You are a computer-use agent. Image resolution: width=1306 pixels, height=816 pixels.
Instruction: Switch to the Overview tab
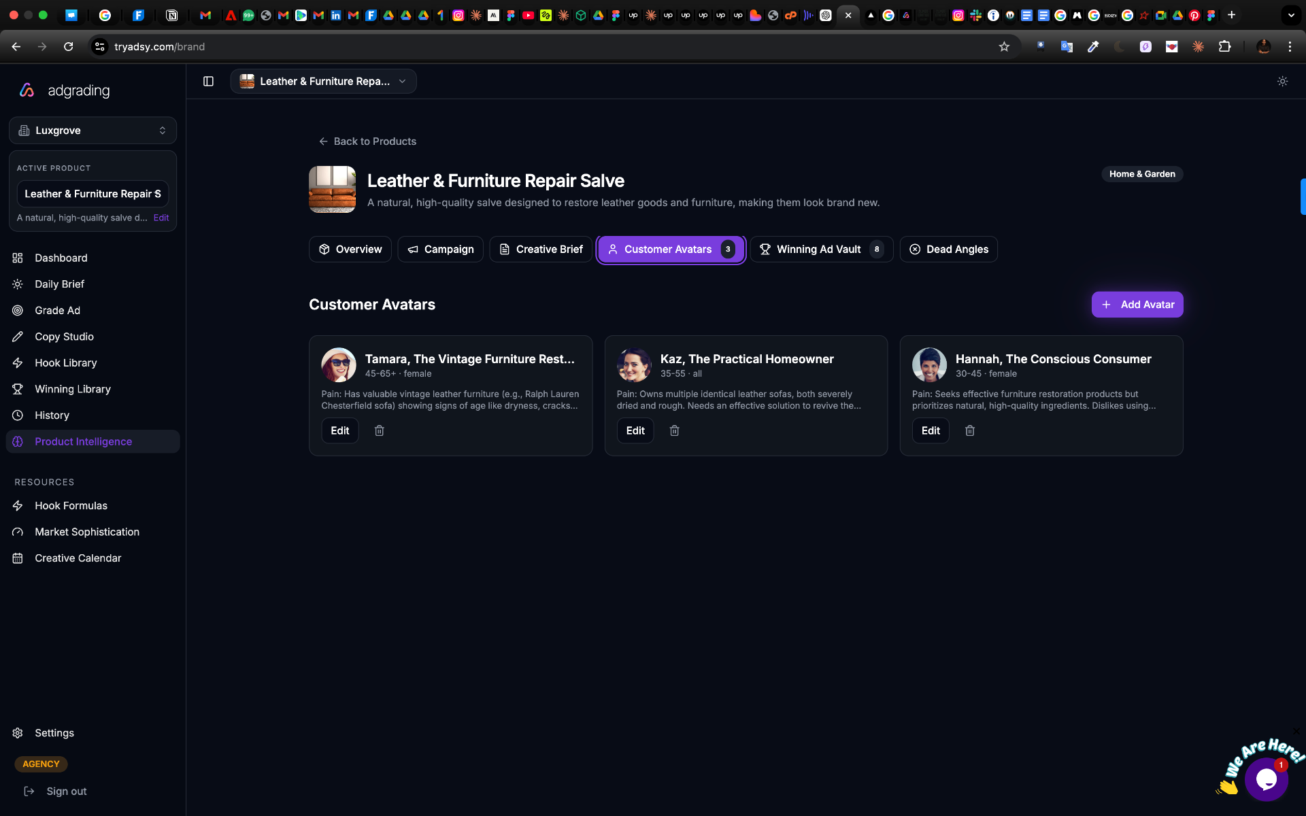[350, 250]
